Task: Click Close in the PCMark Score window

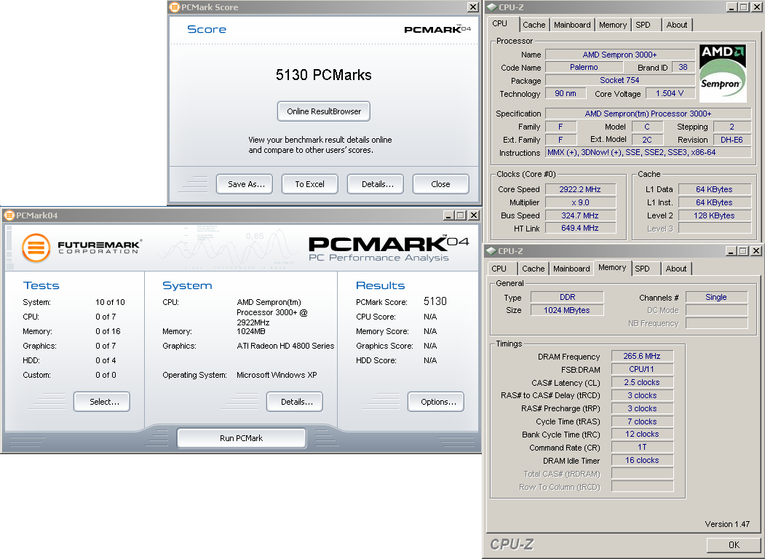Action: 440,184
